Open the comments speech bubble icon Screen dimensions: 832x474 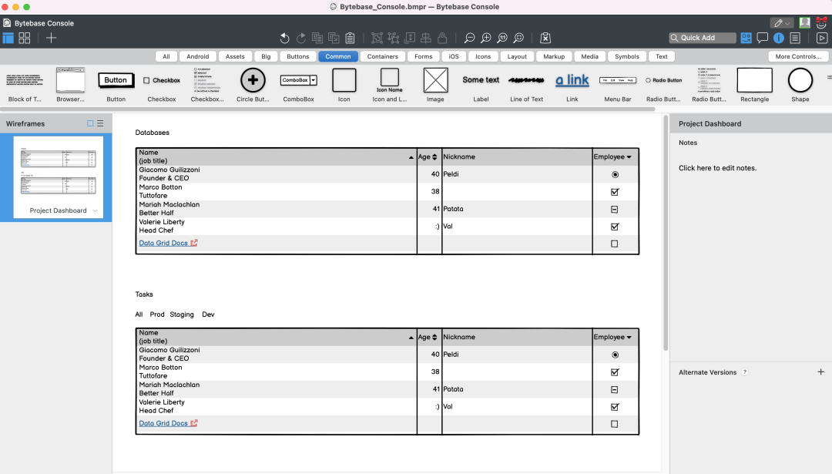763,38
